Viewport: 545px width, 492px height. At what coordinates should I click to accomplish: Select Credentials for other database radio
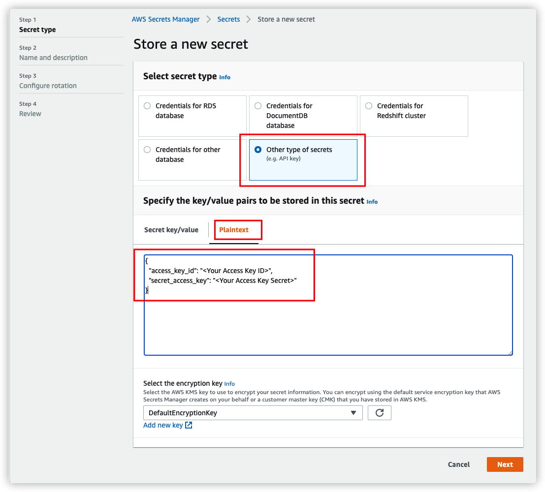[x=147, y=150]
